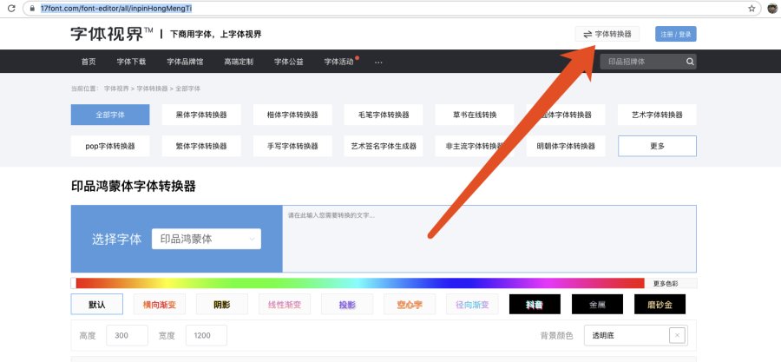Click the 字体视界 site logo
This screenshot has height=362, width=781.
[111, 34]
